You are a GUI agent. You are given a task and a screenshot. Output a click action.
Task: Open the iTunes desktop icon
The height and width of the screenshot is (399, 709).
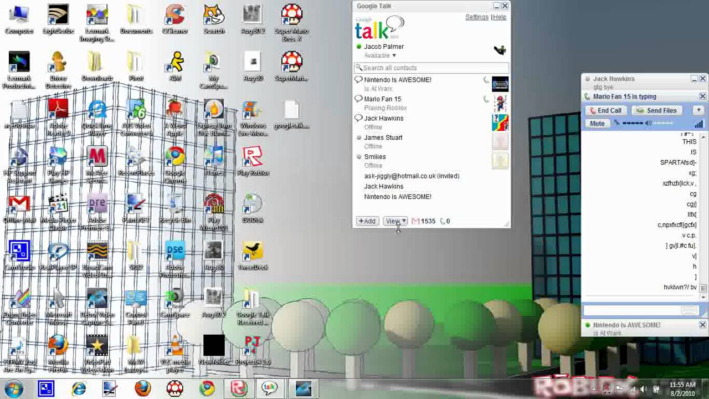(x=214, y=161)
